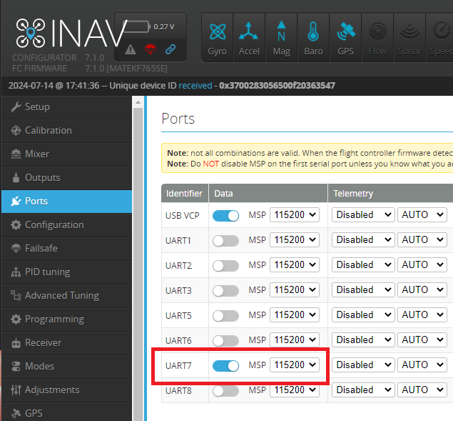Open the Outputs tab
The height and width of the screenshot is (421, 453).
pos(67,177)
